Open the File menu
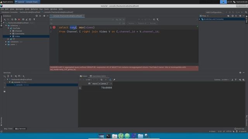The height and width of the screenshot is (139, 248). pyautogui.click(x=2, y=9)
